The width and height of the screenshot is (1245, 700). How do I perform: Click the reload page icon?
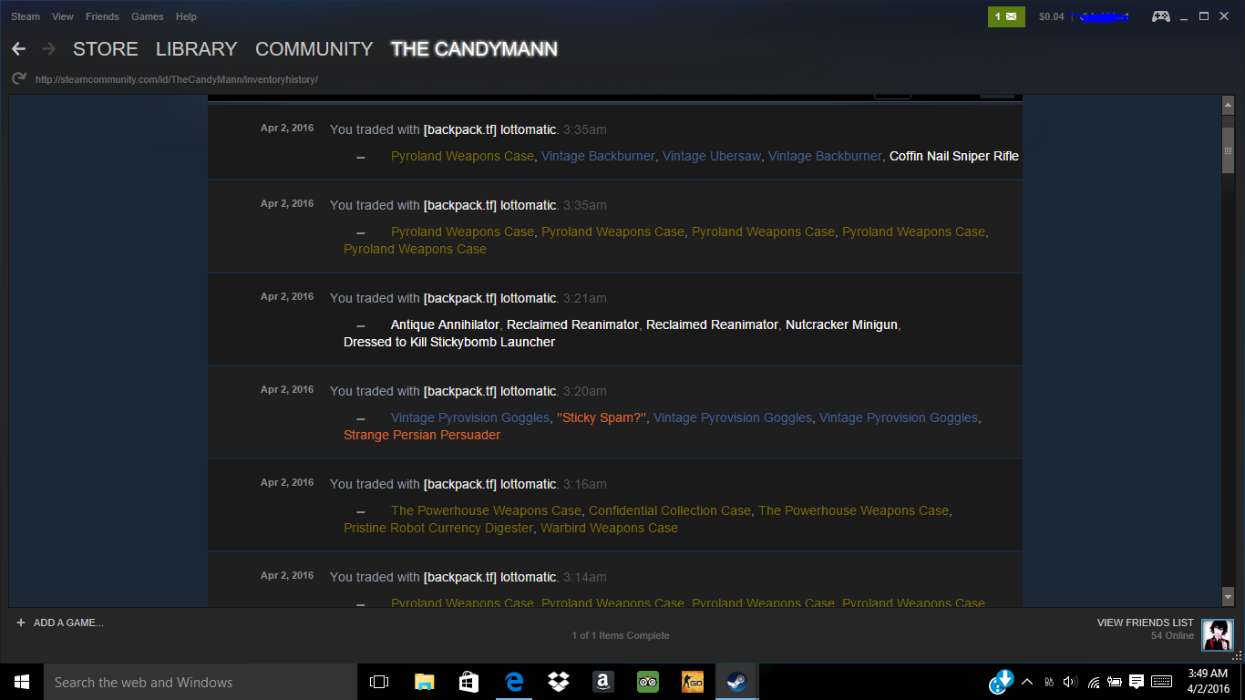[18, 79]
